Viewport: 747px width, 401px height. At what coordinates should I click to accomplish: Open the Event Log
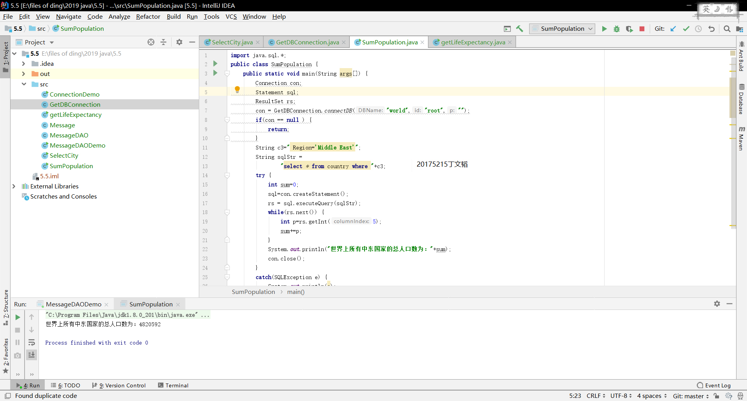coord(714,385)
